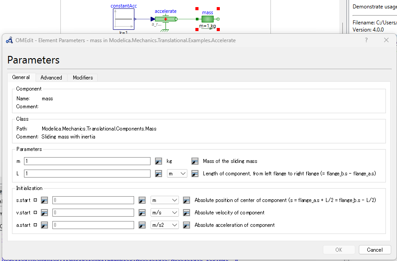Screen dimensions: 397x261
Task: Click the icon before 'Absolute position of center' description
Action: pos(187,200)
